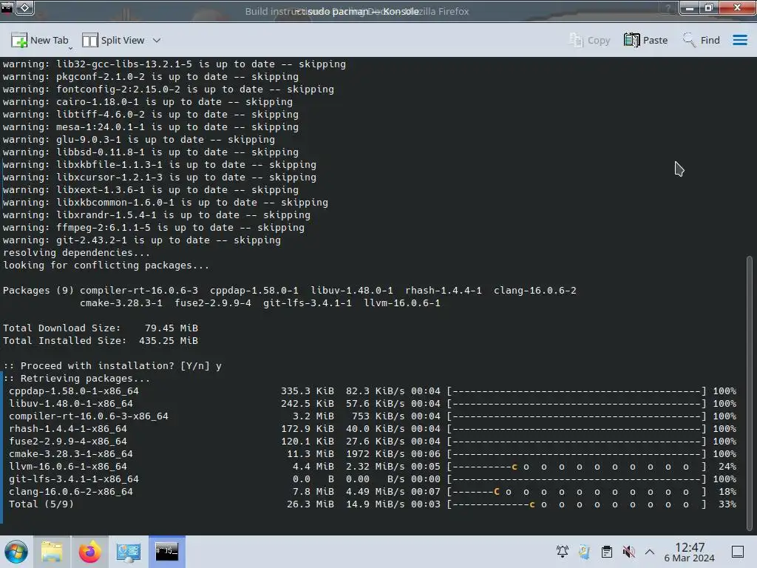Close the Konsole window

click(x=737, y=8)
